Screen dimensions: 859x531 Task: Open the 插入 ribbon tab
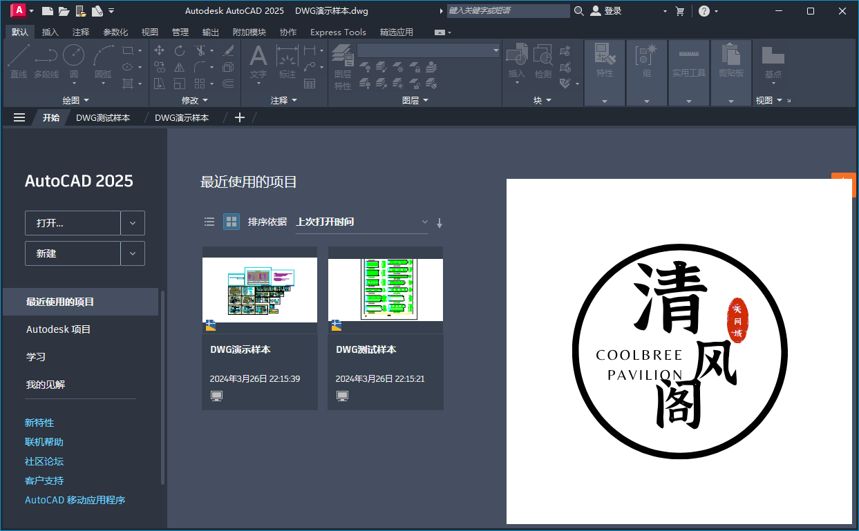click(x=50, y=32)
